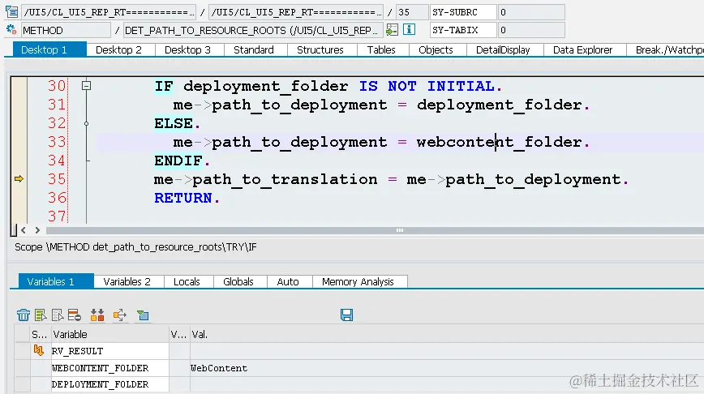Click the delete variables trash icon
The width and height of the screenshot is (704, 394).
24,315
